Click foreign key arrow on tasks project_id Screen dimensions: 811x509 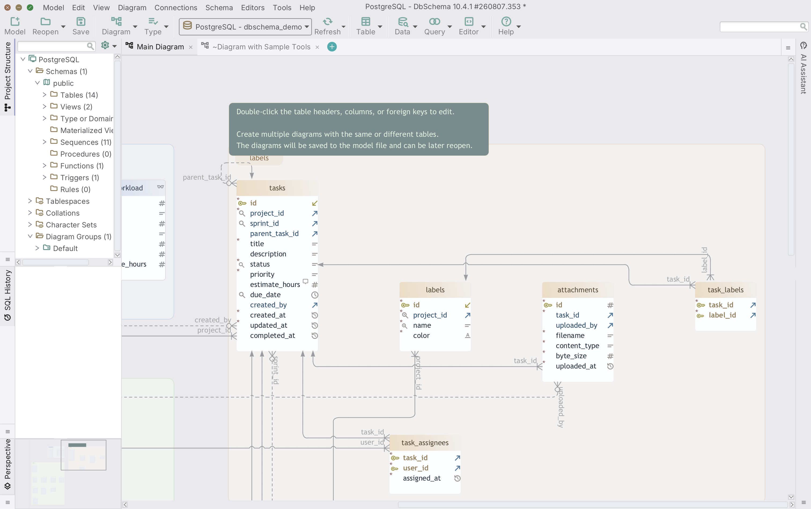click(315, 213)
